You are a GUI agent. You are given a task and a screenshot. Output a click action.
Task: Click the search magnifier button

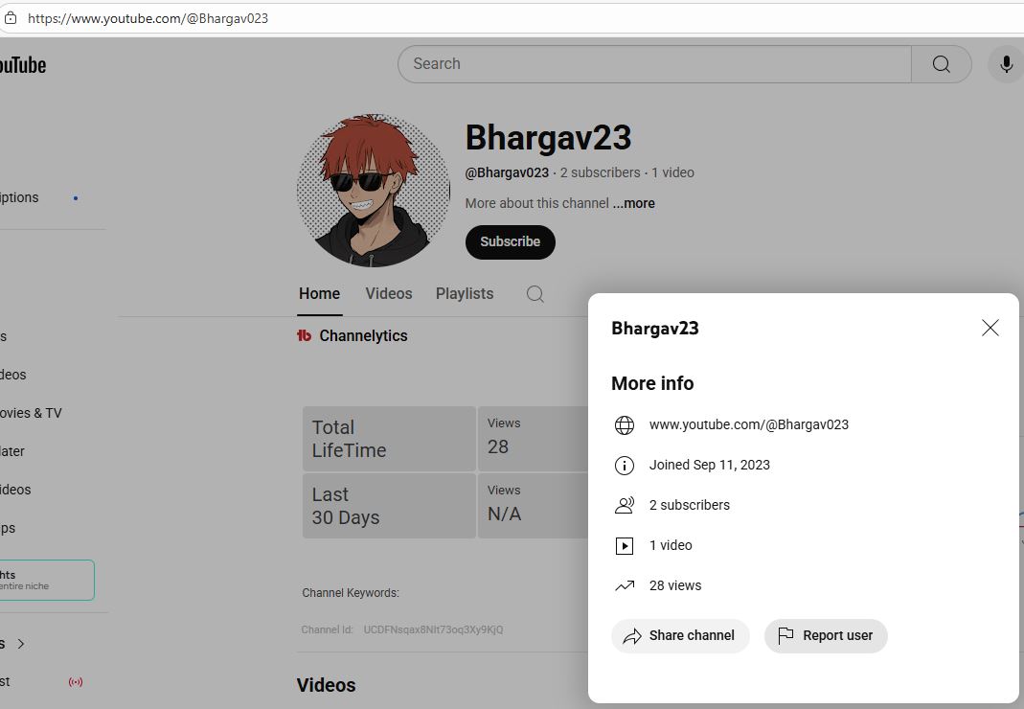(941, 64)
